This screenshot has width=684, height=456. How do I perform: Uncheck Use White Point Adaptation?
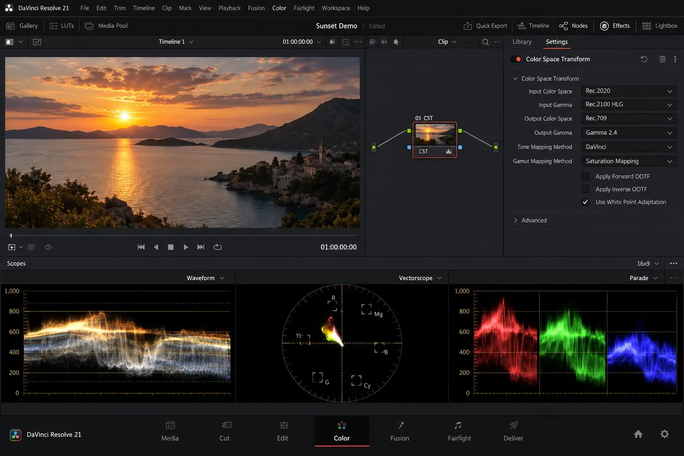coord(586,202)
